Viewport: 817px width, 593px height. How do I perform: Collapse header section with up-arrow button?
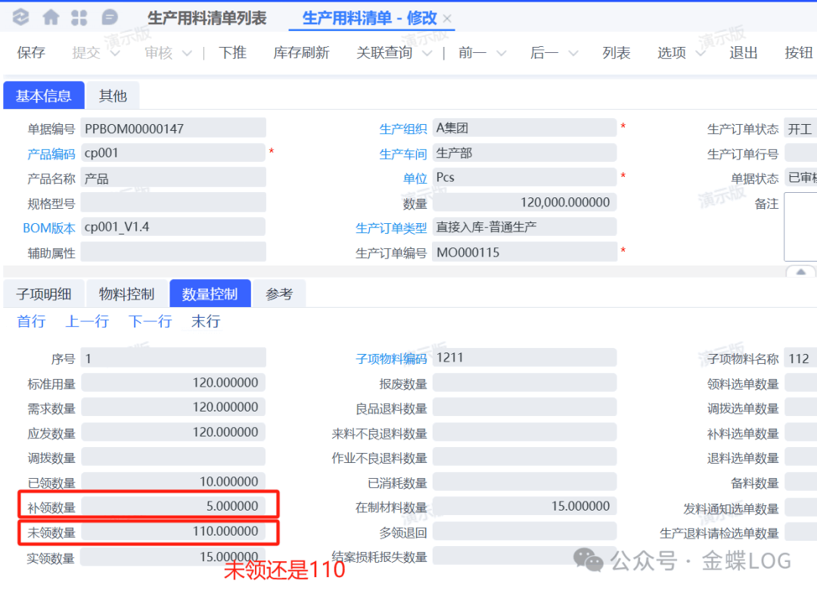pyautogui.click(x=801, y=271)
